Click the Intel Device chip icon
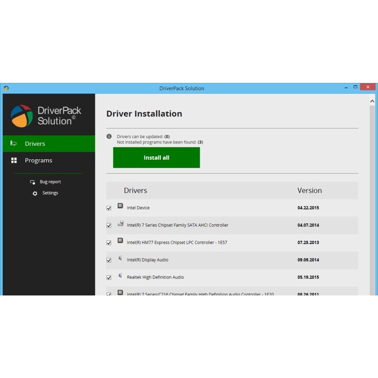The image size is (378, 378). coord(120,206)
